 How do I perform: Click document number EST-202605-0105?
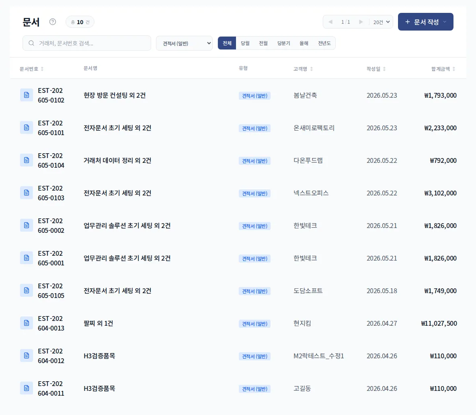coord(51,290)
